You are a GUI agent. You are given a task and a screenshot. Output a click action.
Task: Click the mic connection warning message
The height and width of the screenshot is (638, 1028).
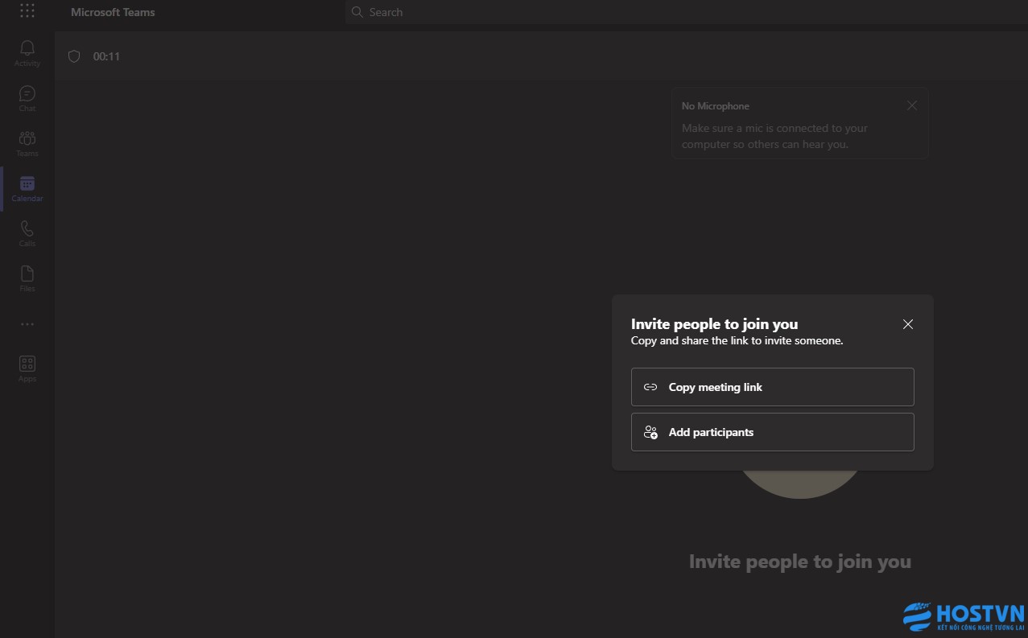pos(775,136)
